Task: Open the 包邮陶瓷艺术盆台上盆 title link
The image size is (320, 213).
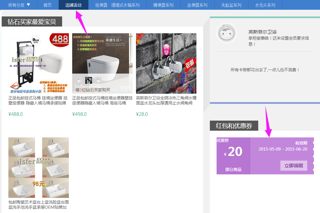Action: 39,205
